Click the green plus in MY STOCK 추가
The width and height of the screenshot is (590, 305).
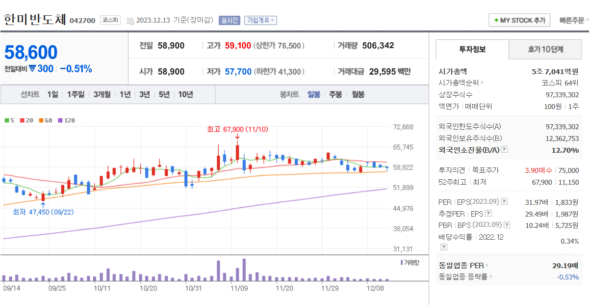tap(496, 21)
